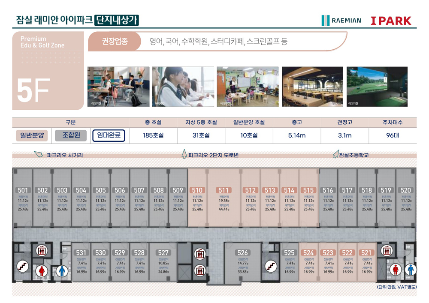Click the elevator icon right of unit 521
This screenshot has width=429, height=303.
coord(387,251)
